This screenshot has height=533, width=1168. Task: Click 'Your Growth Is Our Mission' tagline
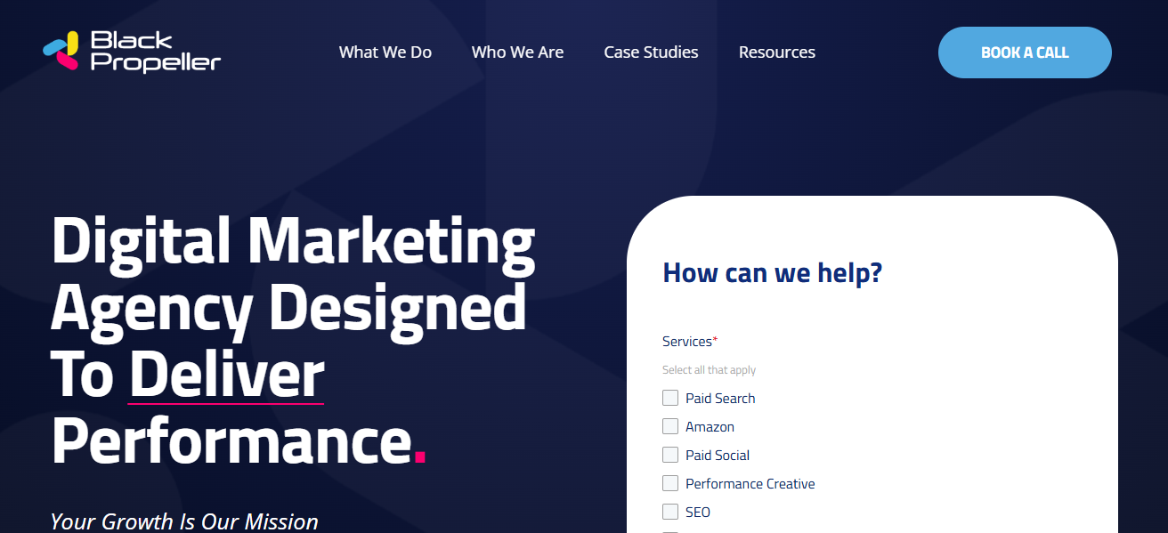click(184, 521)
